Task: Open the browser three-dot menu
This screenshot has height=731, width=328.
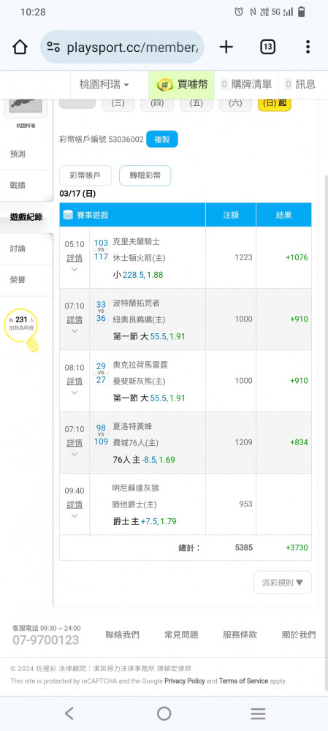Action: click(308, 47)
